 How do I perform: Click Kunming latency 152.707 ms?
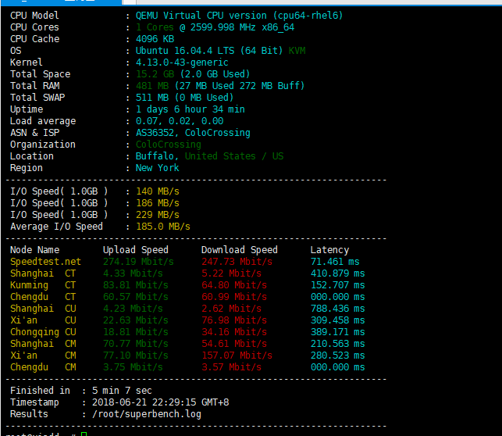coord(338,285)
